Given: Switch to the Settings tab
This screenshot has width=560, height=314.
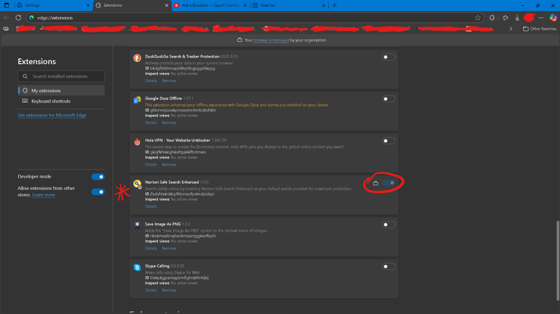Looking at the screenshot, I should click(52, 5).
